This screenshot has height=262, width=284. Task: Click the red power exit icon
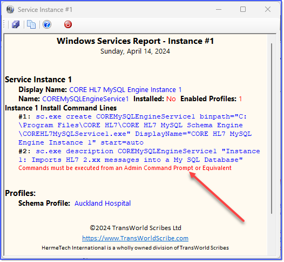[x=68, y=24]
